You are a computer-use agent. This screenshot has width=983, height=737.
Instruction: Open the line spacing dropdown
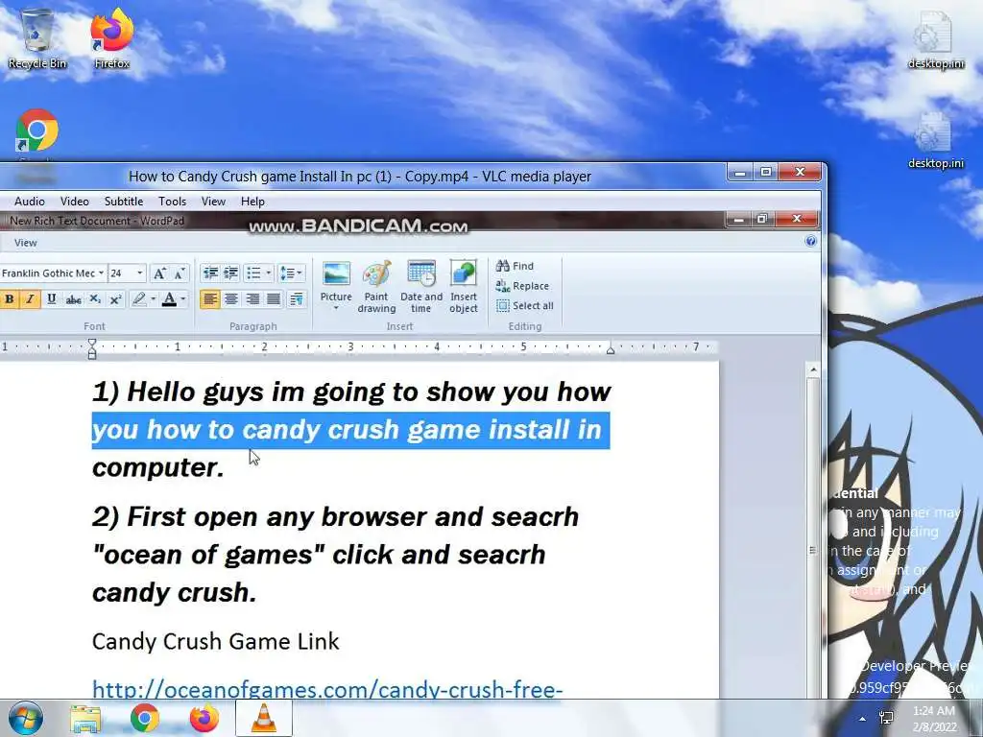point(292,273)
